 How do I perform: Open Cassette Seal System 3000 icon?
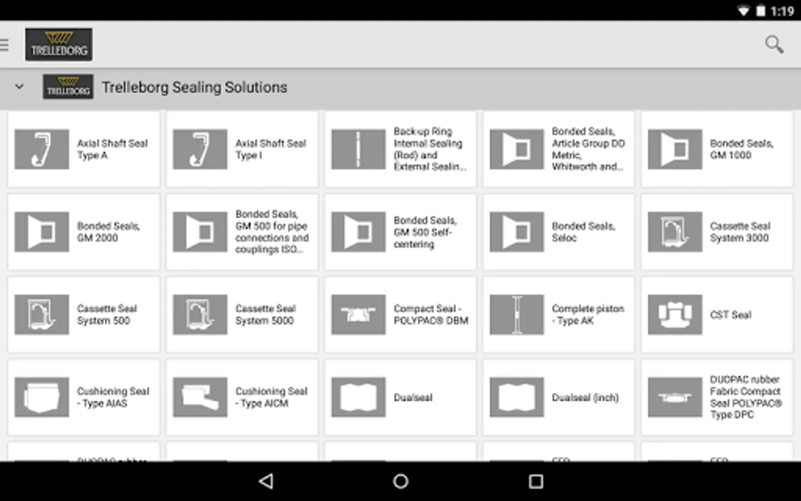tap(675, 232)
